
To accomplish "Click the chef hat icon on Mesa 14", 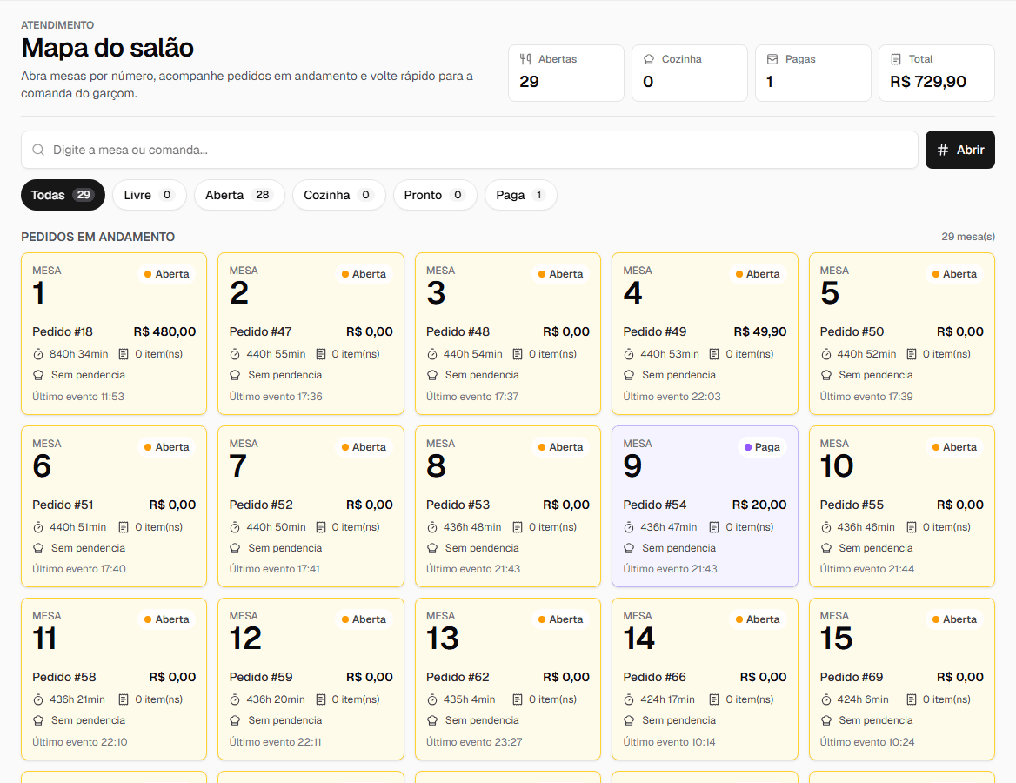I will (x=629, y=720).
